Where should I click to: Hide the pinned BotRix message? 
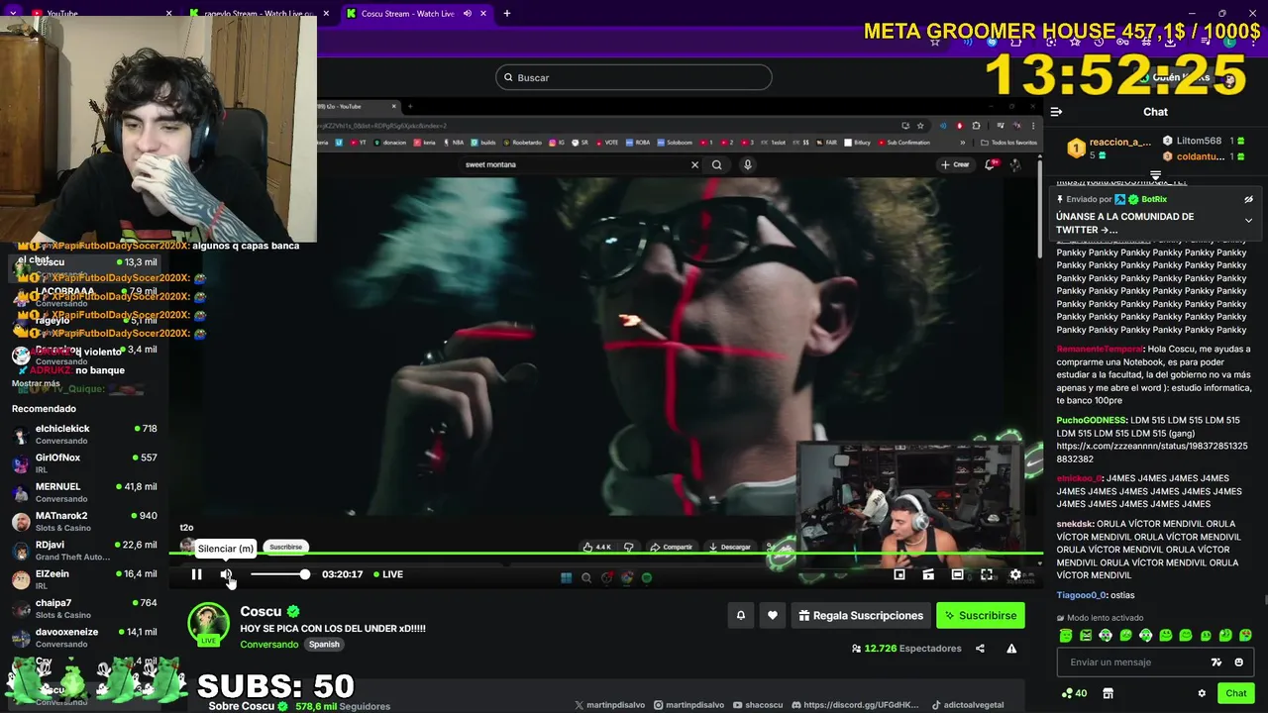click(x=1248, y=199)
